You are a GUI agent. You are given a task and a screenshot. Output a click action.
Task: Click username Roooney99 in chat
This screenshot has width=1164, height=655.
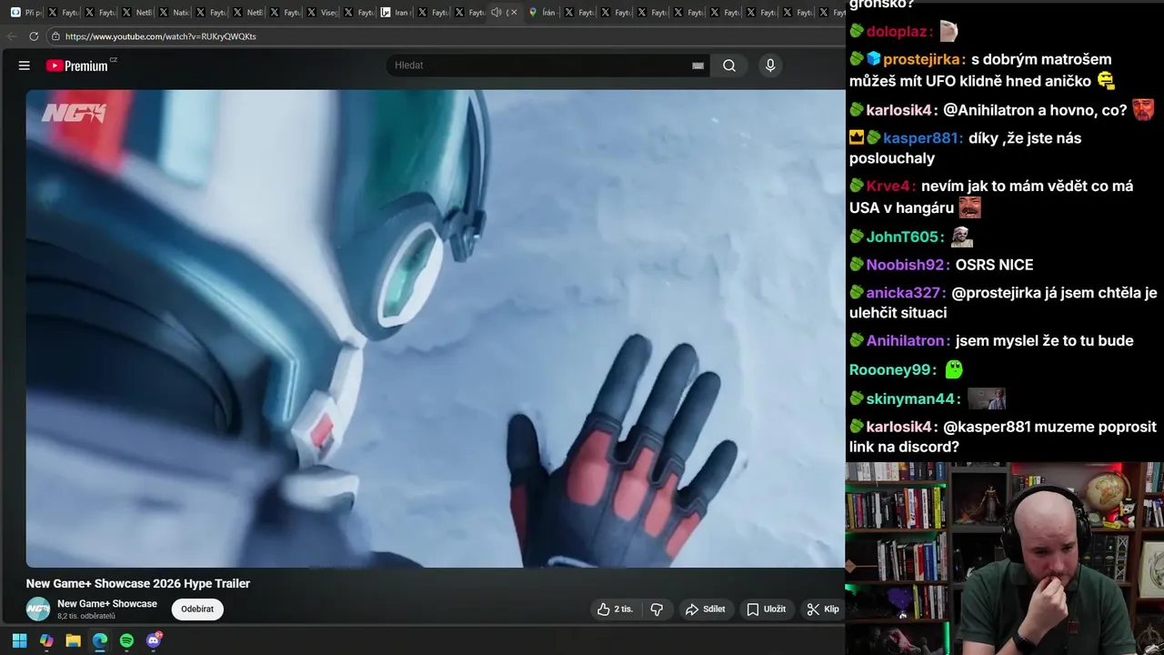click(892, 370)
